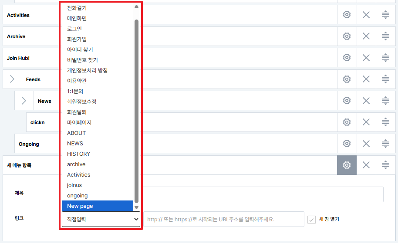
Task: Open the 직접입력 link type dropdown
Action: pos(101,219)
